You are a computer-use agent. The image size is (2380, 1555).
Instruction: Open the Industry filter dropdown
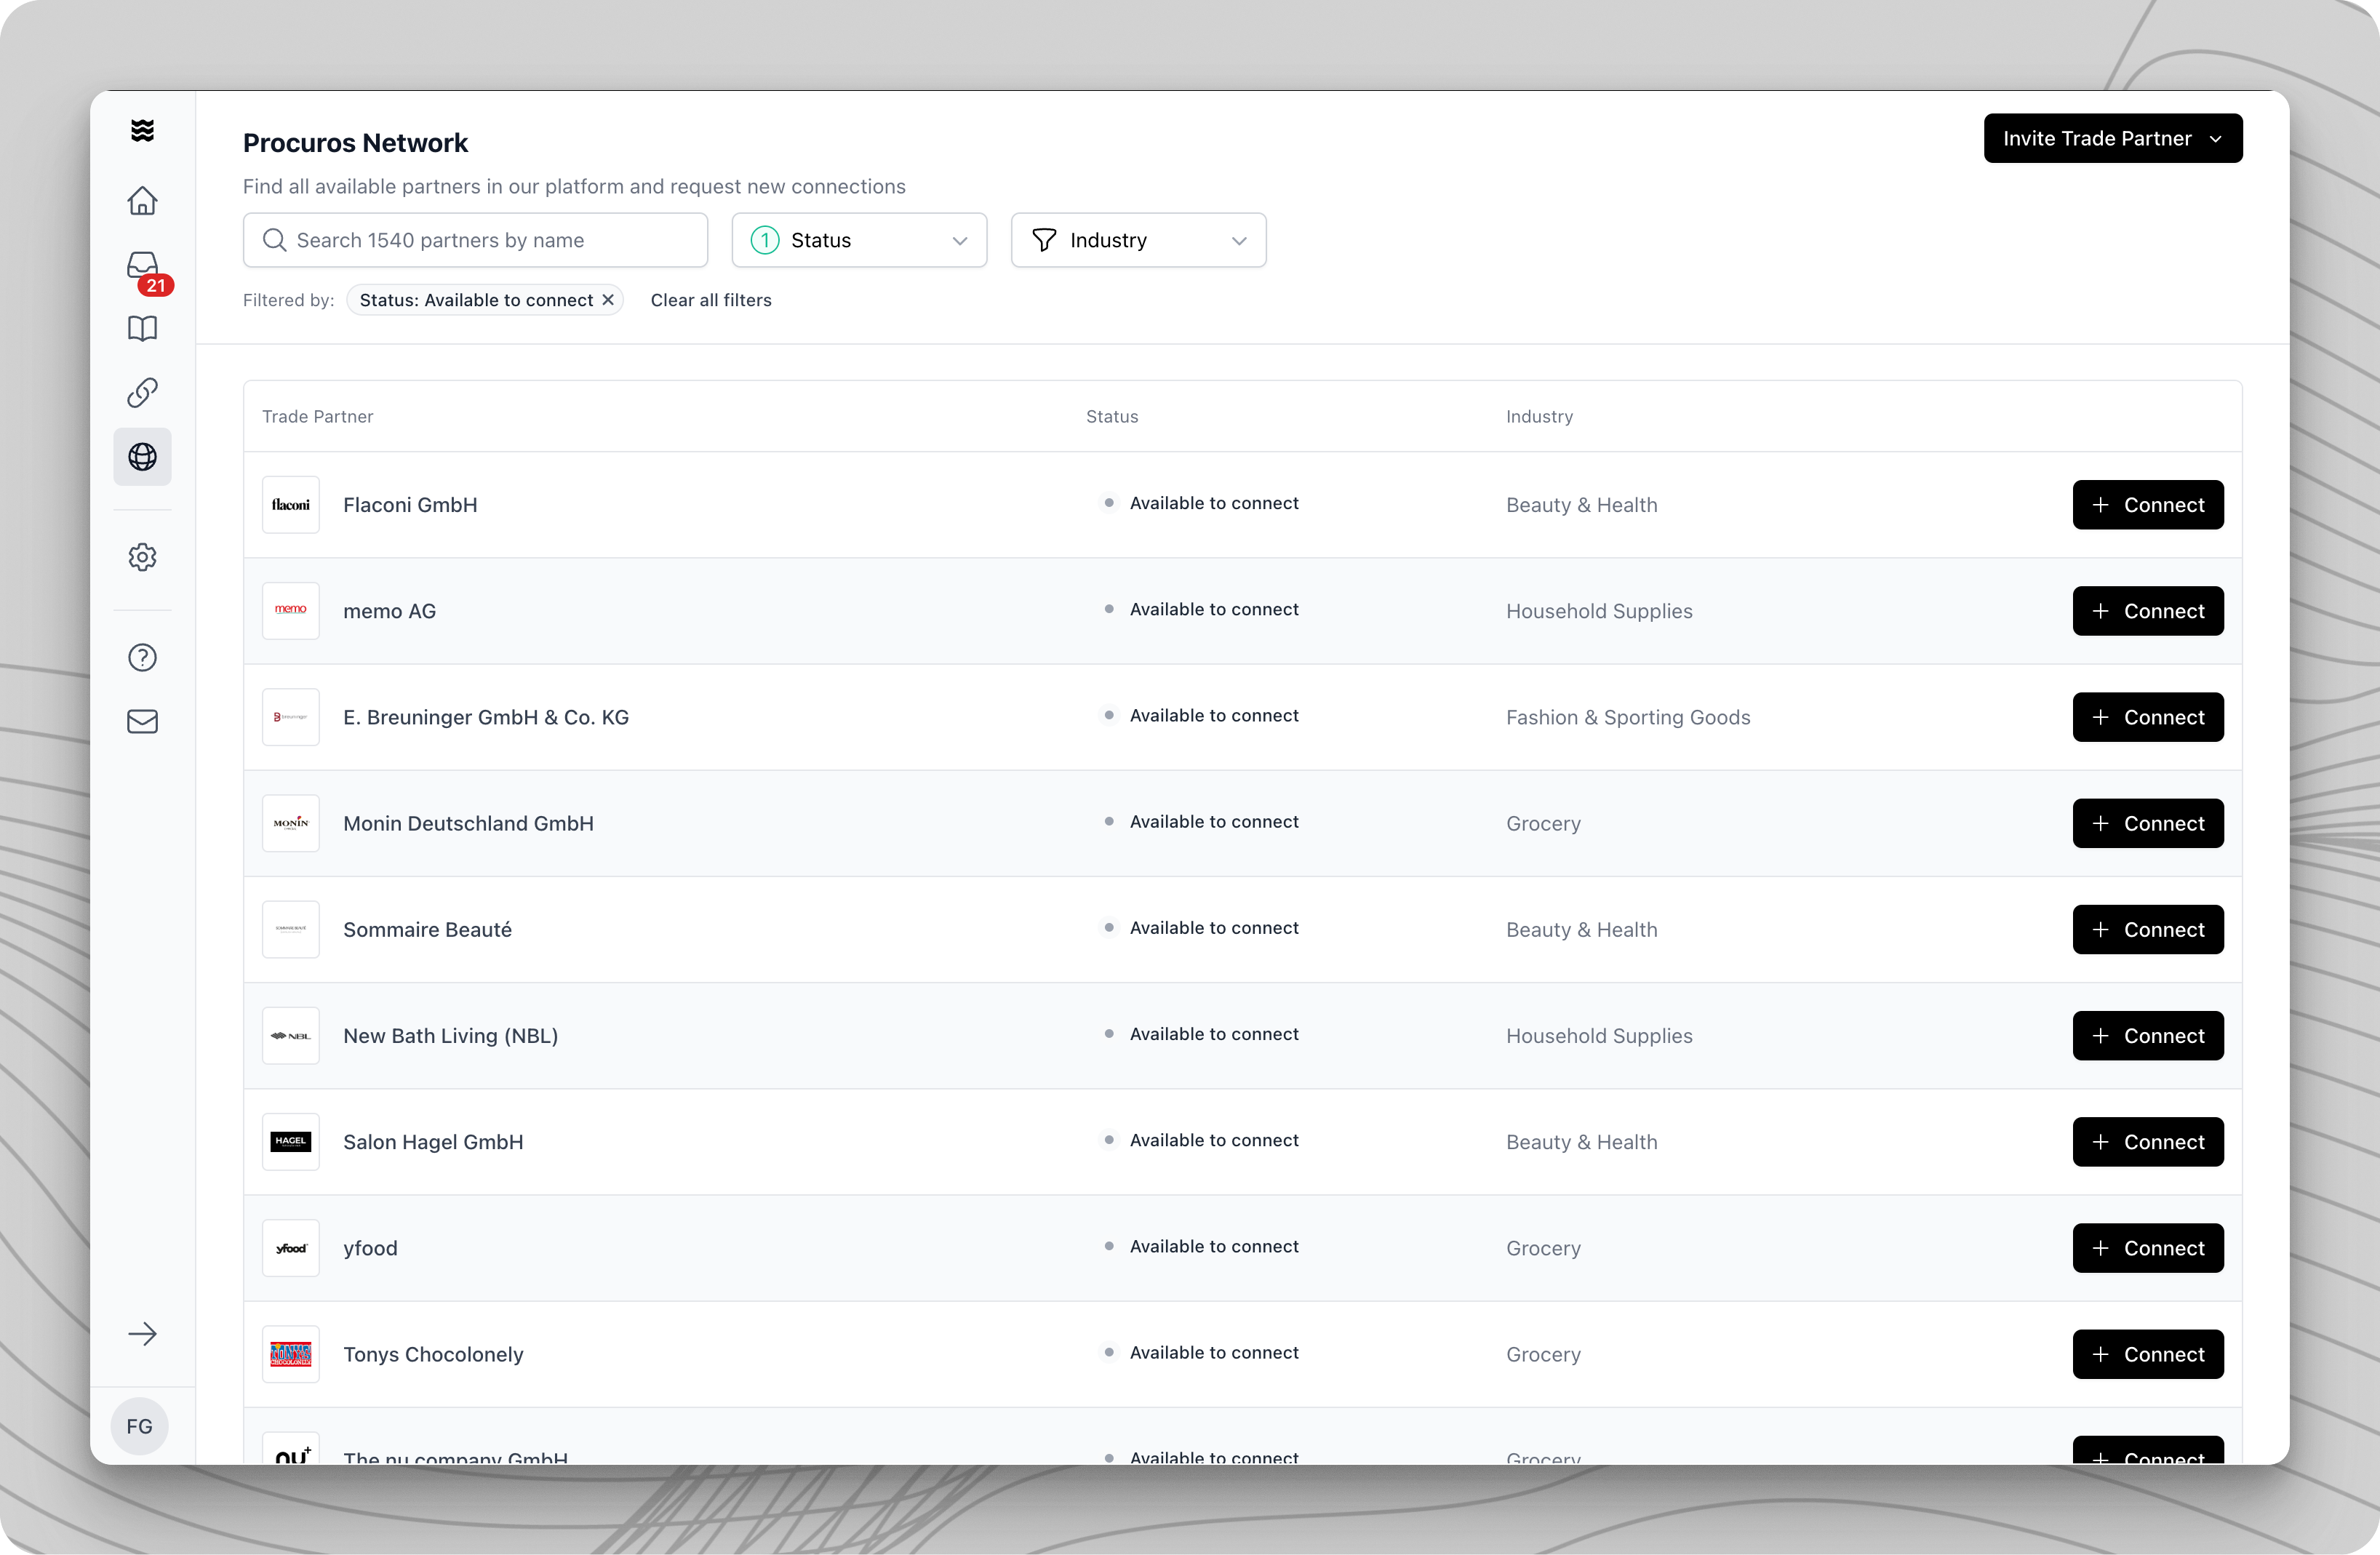coord(1138,240)
